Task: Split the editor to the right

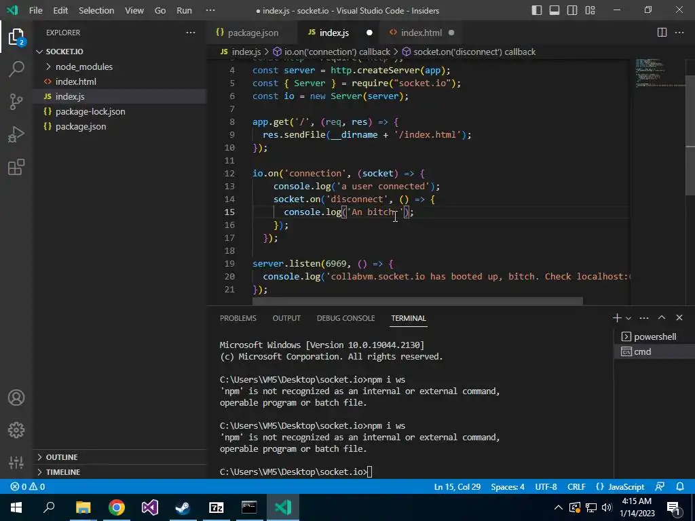Action: [x=662, y=33]
